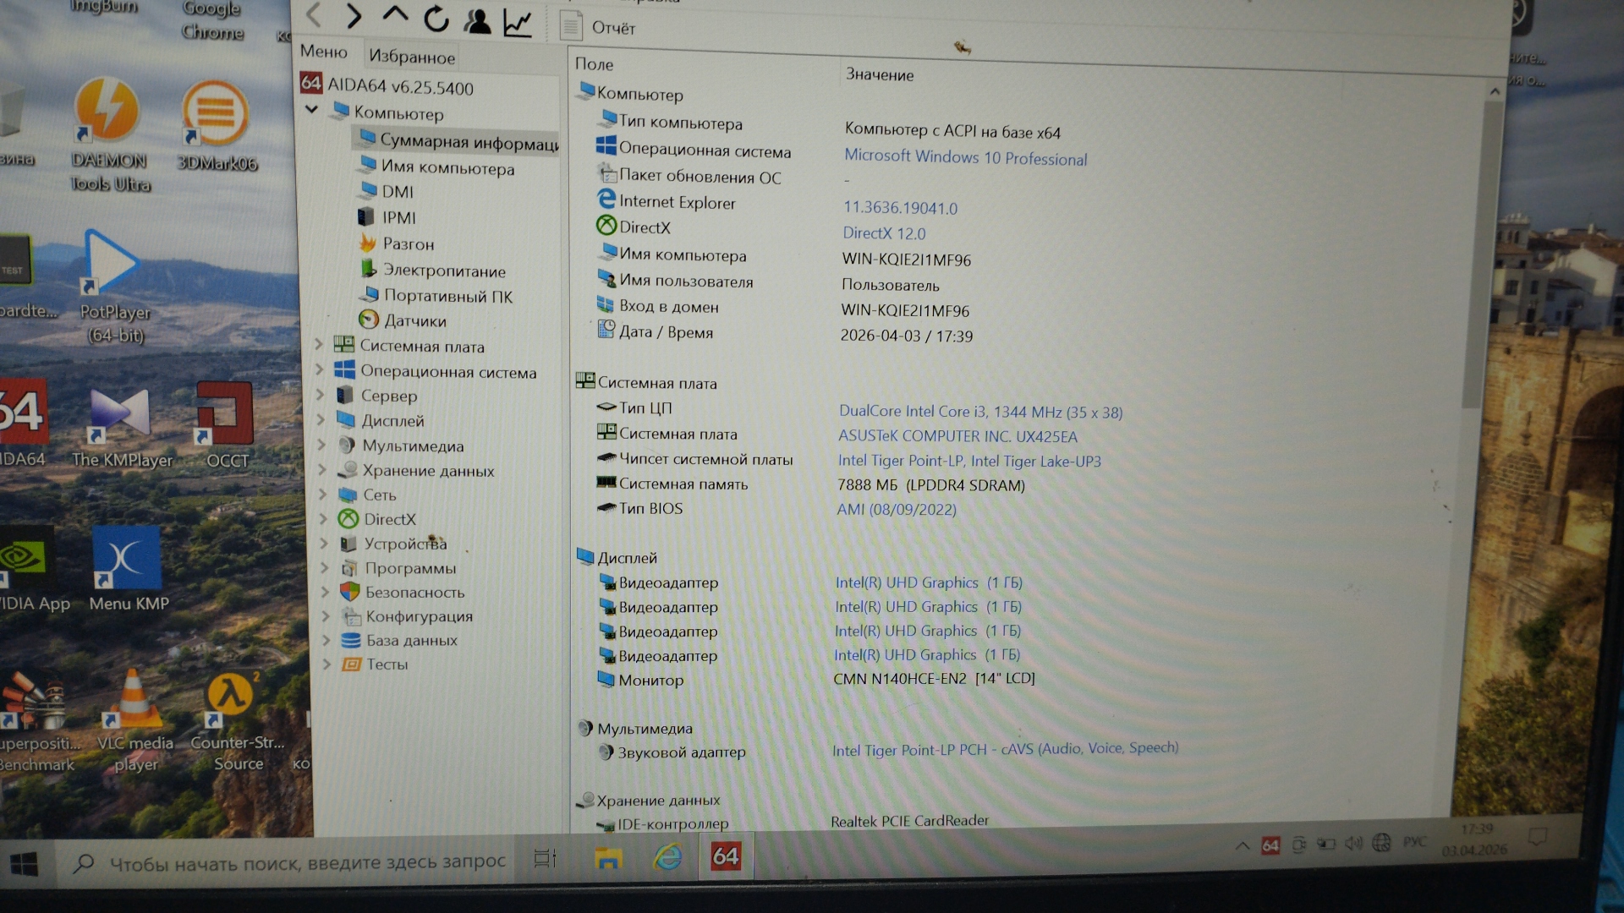Expand the Хранение данных tree node
The height and width of the screenshot is (913, 1624).
(322, 470)
